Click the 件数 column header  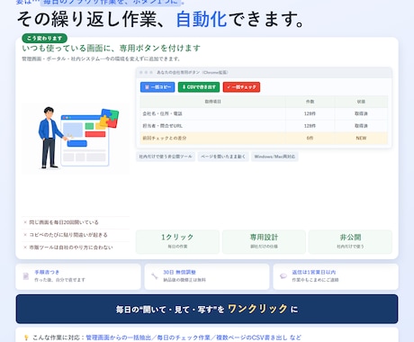coord(310,102)
